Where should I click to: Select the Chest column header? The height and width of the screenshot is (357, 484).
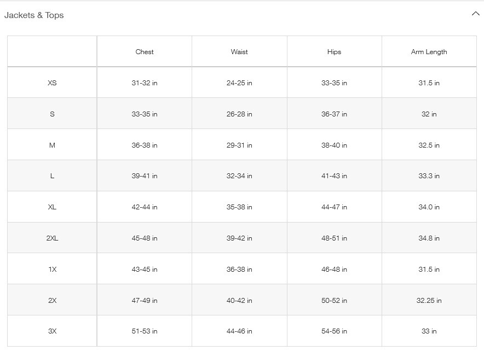tap(145, 52)
